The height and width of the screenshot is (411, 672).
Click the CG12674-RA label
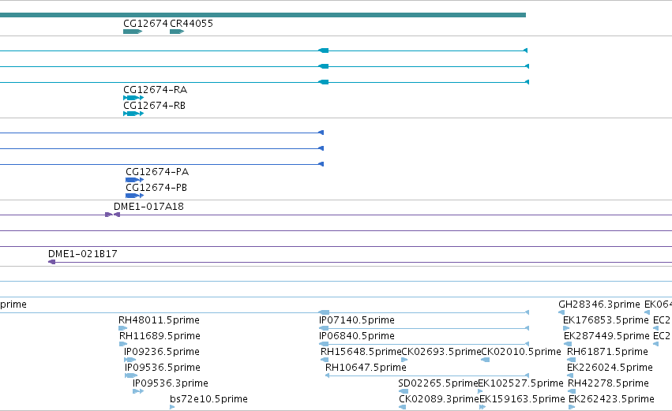[x=155, y=90]
